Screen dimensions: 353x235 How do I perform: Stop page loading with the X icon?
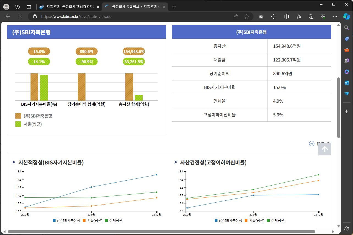point(20,16)
